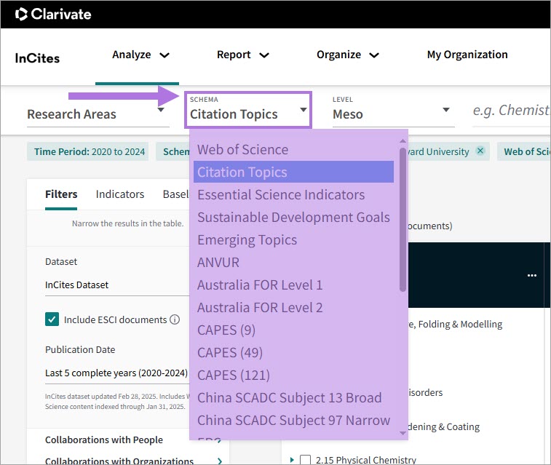Open the InCites home link
This screenshot has width=551, height=465.
pyautogui.click(x=37, y=58)
